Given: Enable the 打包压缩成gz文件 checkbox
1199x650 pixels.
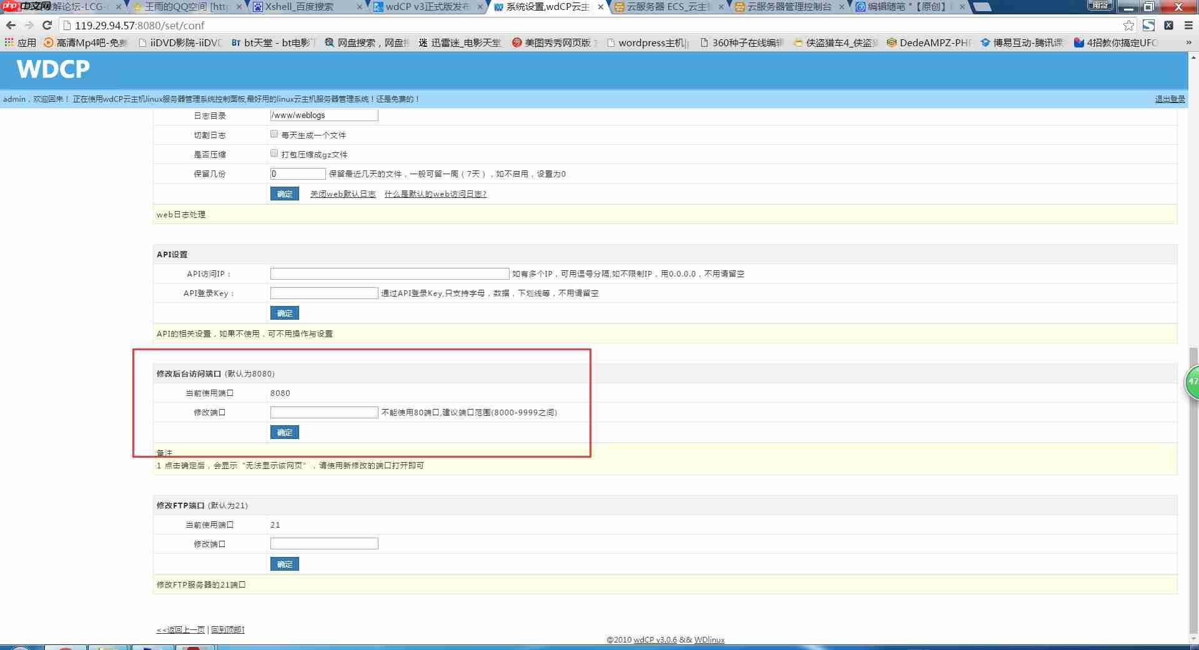Looking at the screenshot, I should tap(274, 152).
